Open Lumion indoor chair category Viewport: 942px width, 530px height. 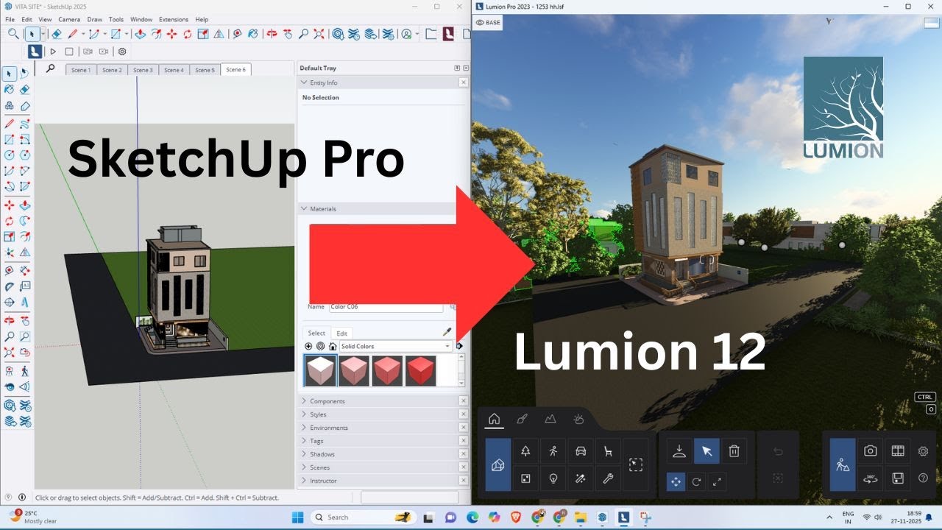click(608, 451)
